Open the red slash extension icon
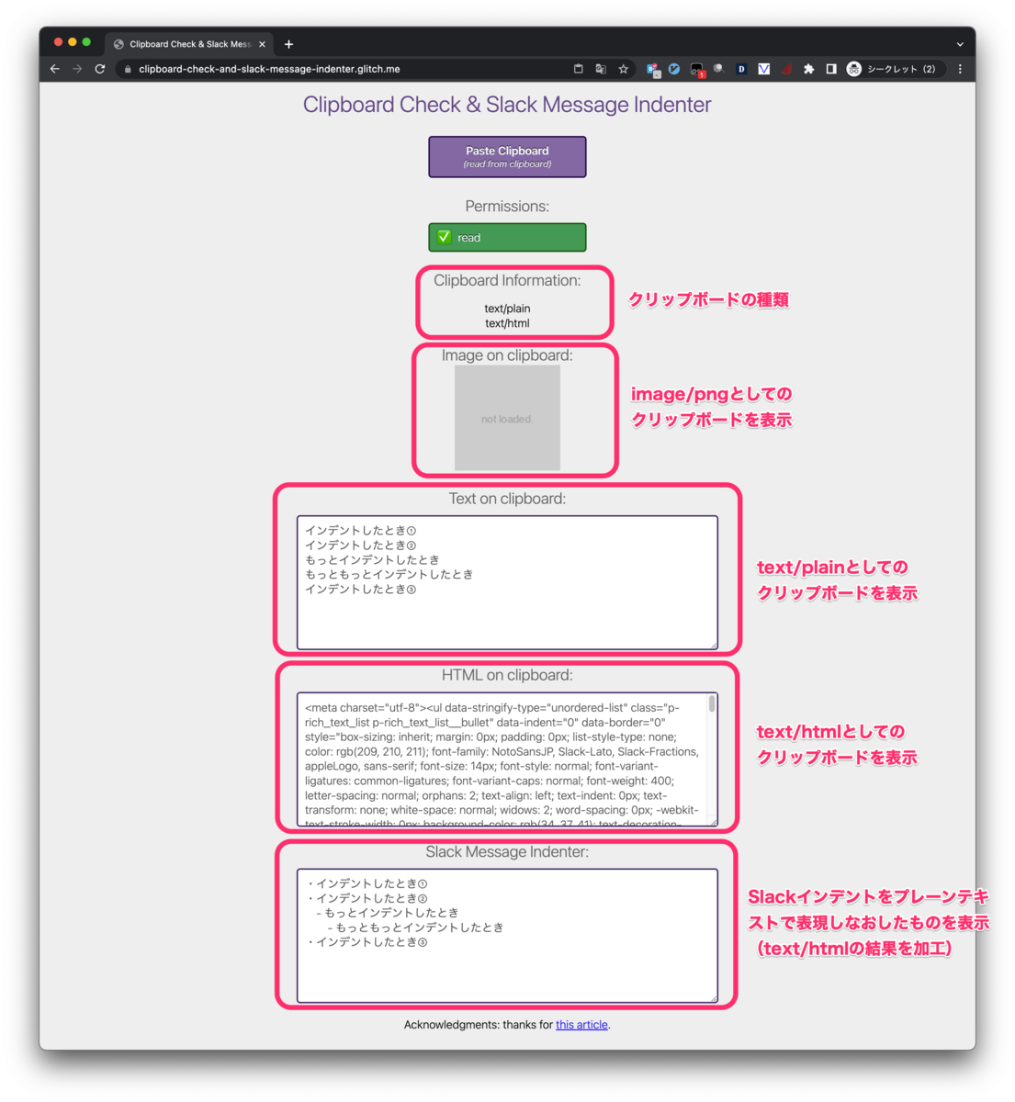The height and width of the screenshot is (1102, 1015). coord(786,69)
